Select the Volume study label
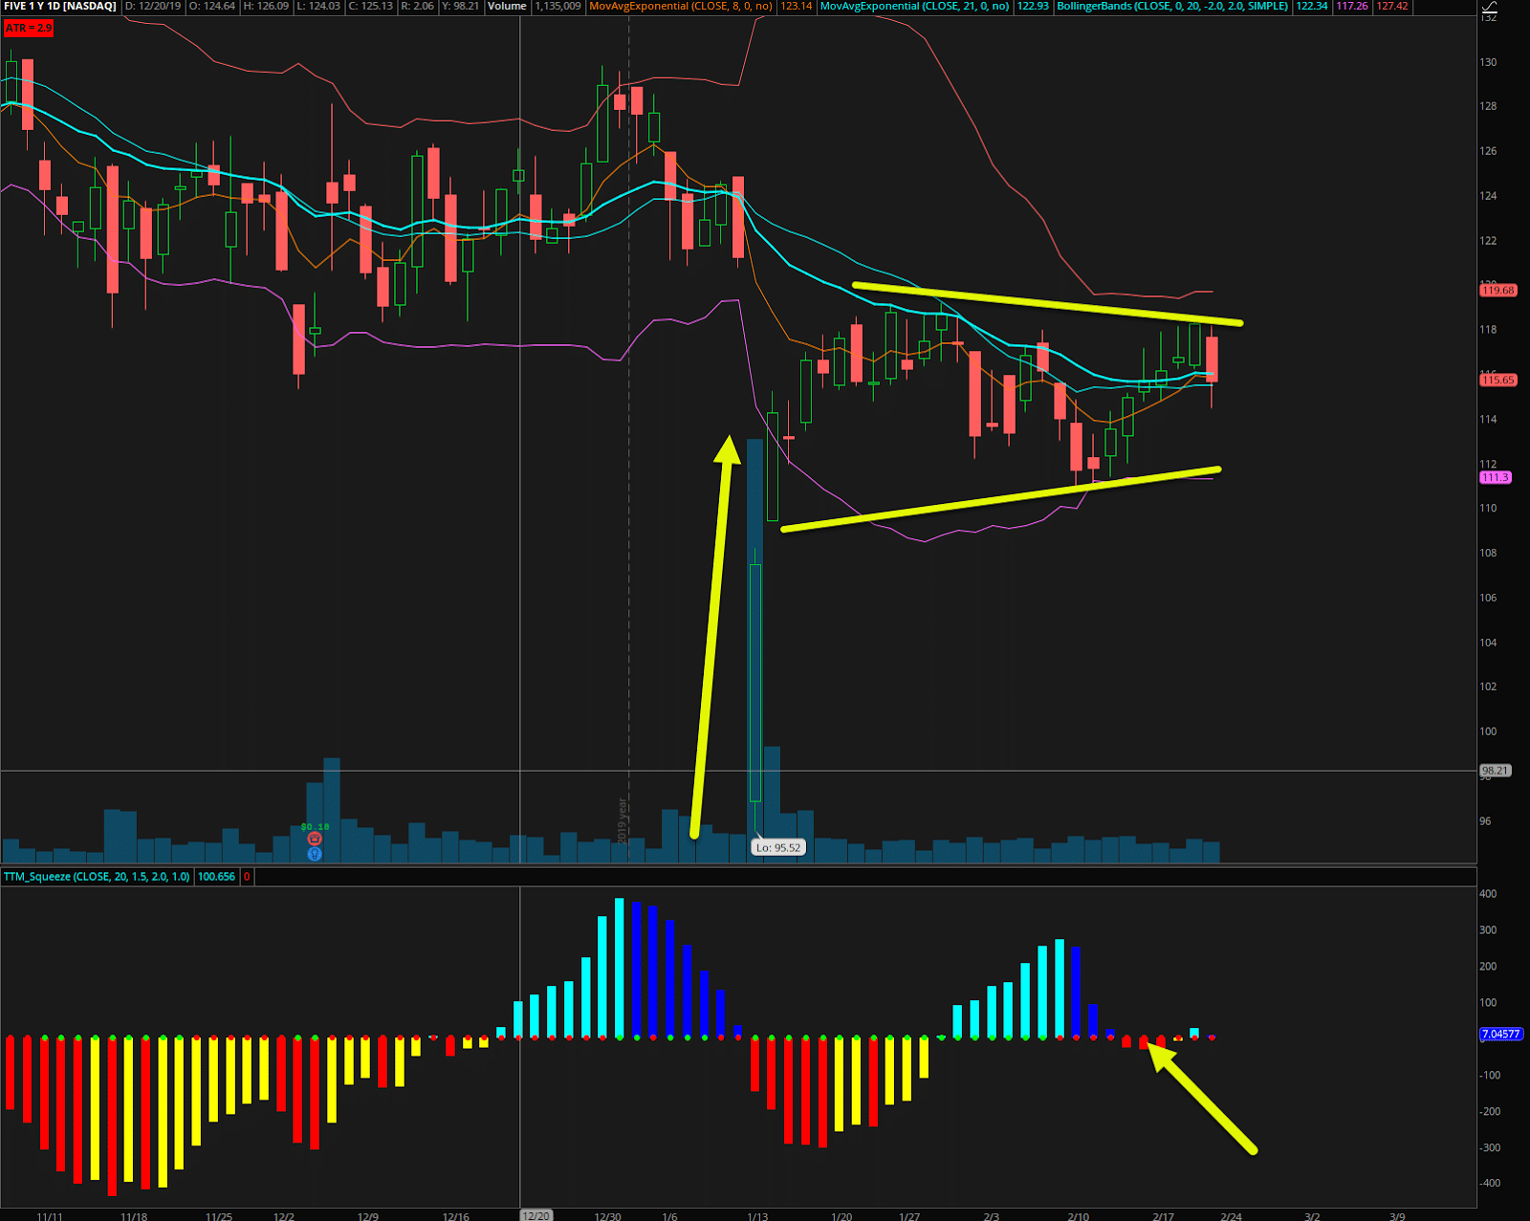The image size is (1530, 1221). tap(507, 6)
